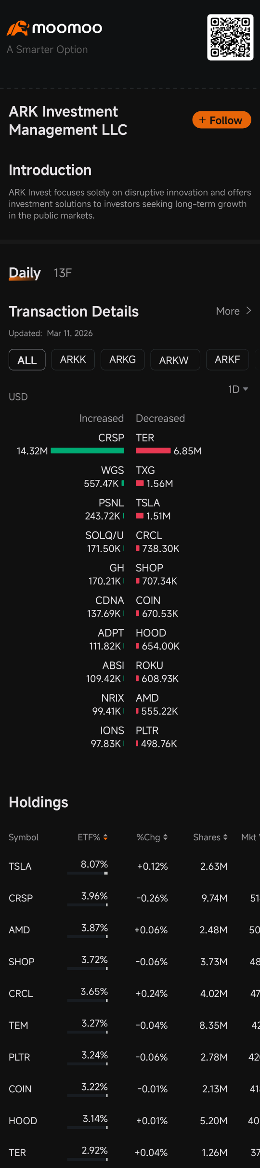Tap the moomoo bull logo icon
Screen dimensions: 260x1168
pos(18,28)
